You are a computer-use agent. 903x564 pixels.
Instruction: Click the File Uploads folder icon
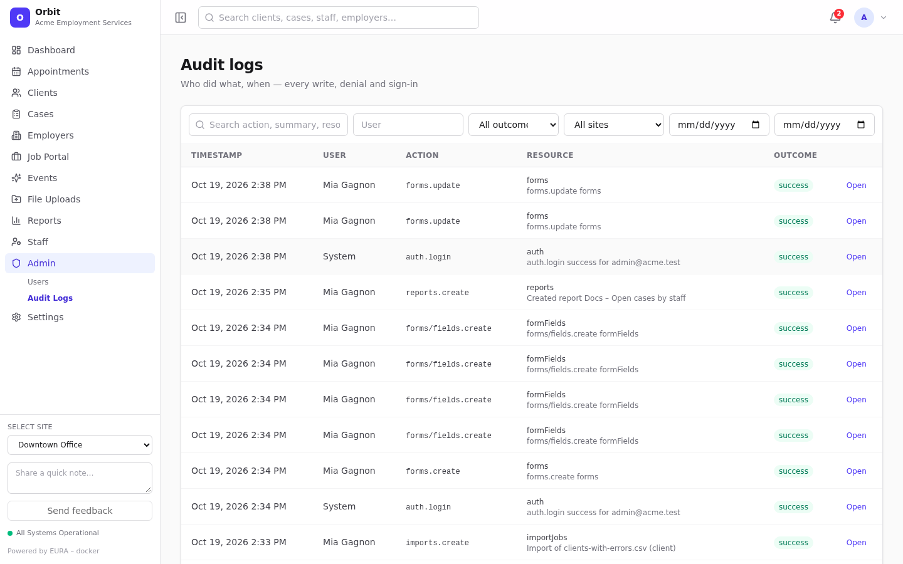pos(16,199)
